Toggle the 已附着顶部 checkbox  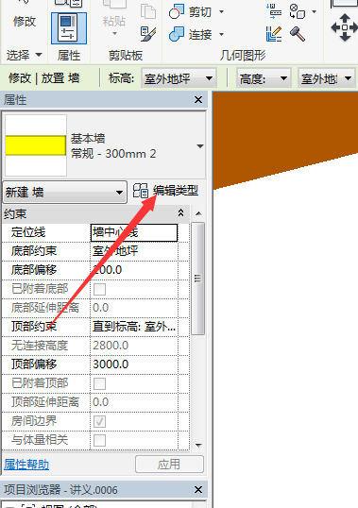99,383
